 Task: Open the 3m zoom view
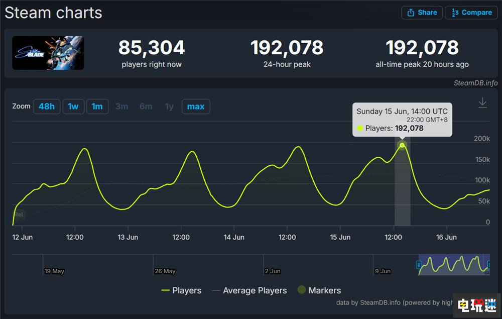(x=121, y=106)
